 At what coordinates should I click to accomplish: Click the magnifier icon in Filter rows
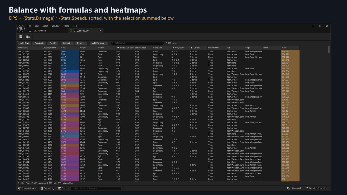[113, 43]
